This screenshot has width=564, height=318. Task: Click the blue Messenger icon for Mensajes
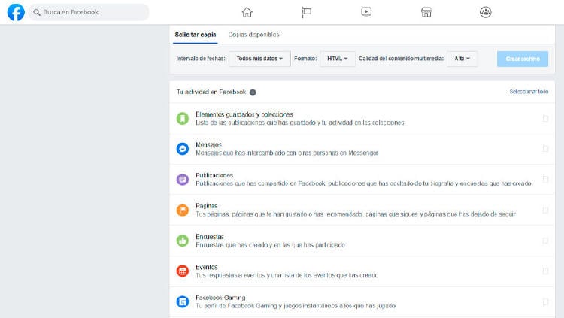tap(182, 149)
